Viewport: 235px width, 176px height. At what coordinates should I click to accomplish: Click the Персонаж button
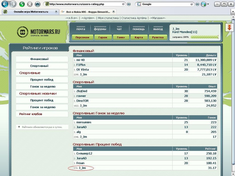(x=82, y=37)
